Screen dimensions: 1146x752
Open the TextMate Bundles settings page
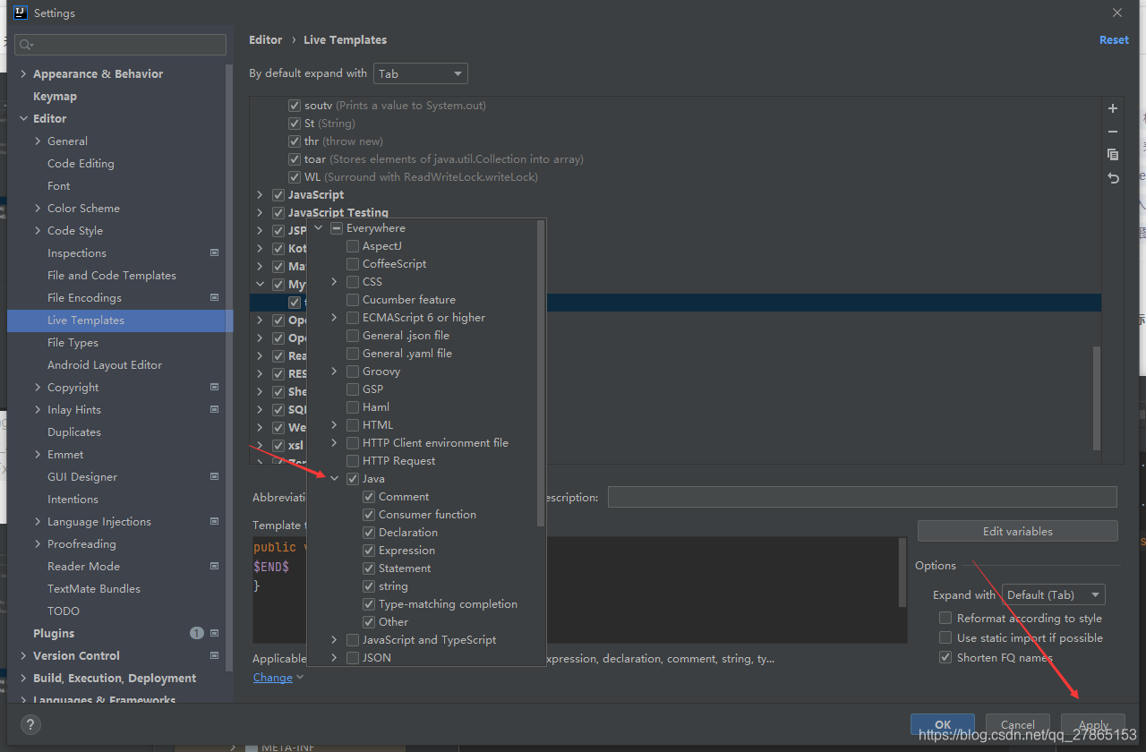[94, 589]
